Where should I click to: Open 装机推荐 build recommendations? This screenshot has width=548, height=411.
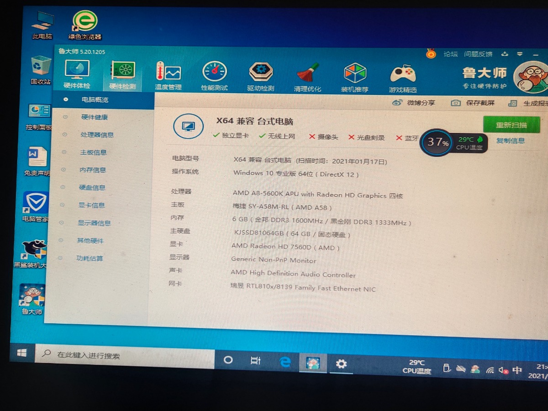[x=355, y=78]
